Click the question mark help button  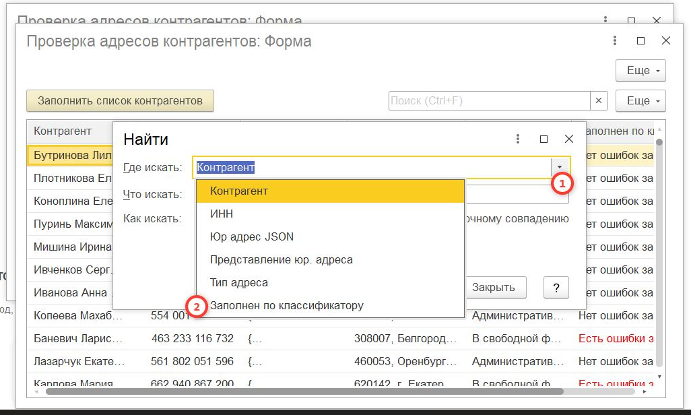tap(556, 287)
